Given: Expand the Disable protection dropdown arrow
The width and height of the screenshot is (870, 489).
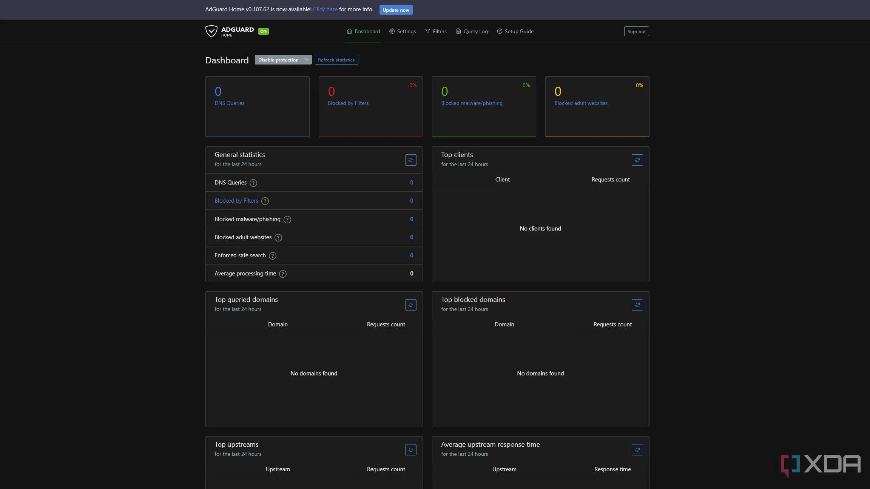Looking at the screenshot, I should pyautogui.click(x=307, y=60).
